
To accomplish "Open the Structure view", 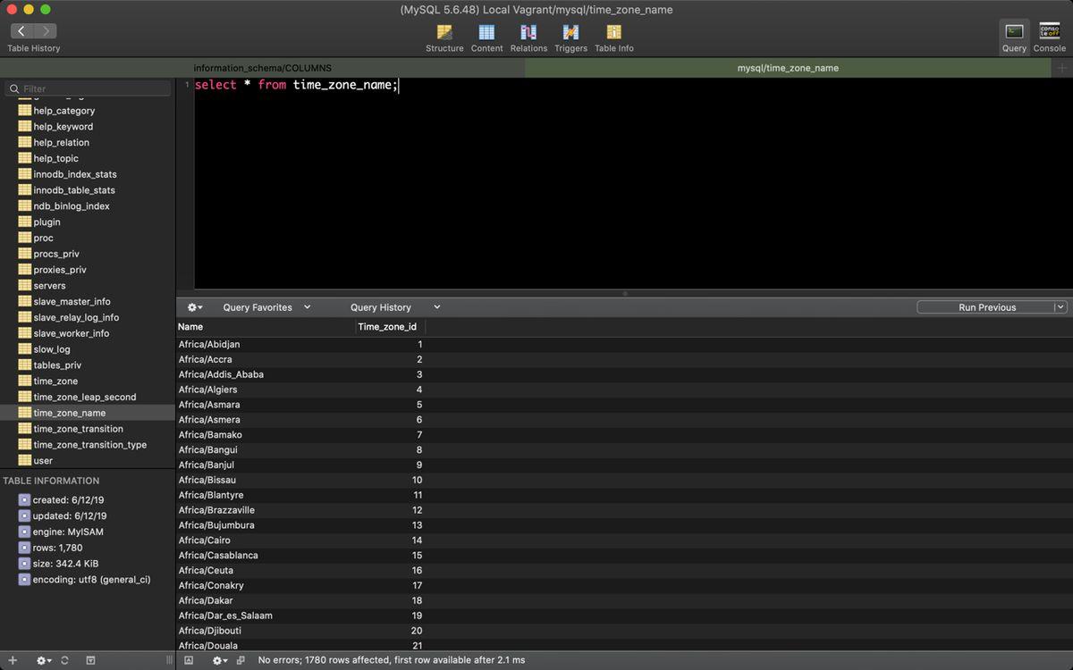I will (444, 38).
